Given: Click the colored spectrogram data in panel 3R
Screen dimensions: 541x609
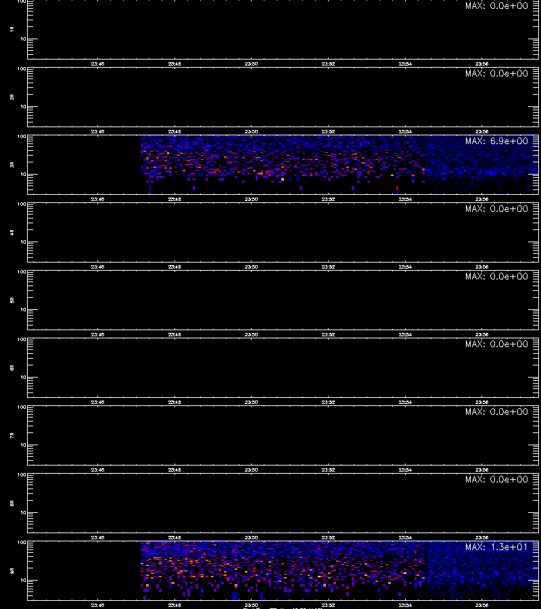Looking at the screenshot, I should click(339, 164).
